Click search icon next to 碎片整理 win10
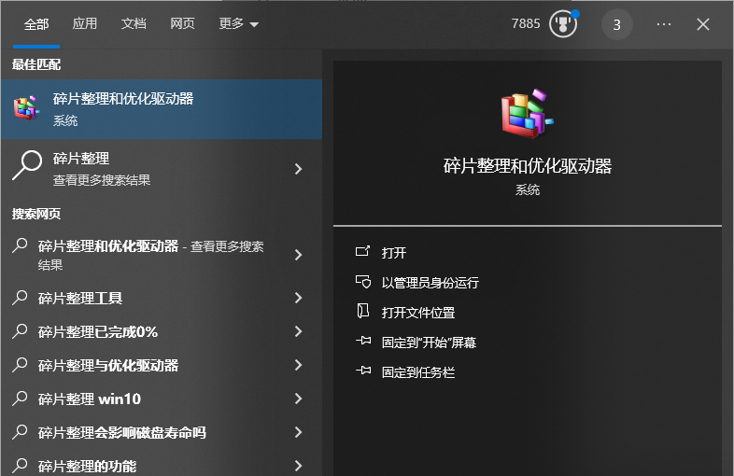This screenshot has height=476, width=734. [20, 399]
